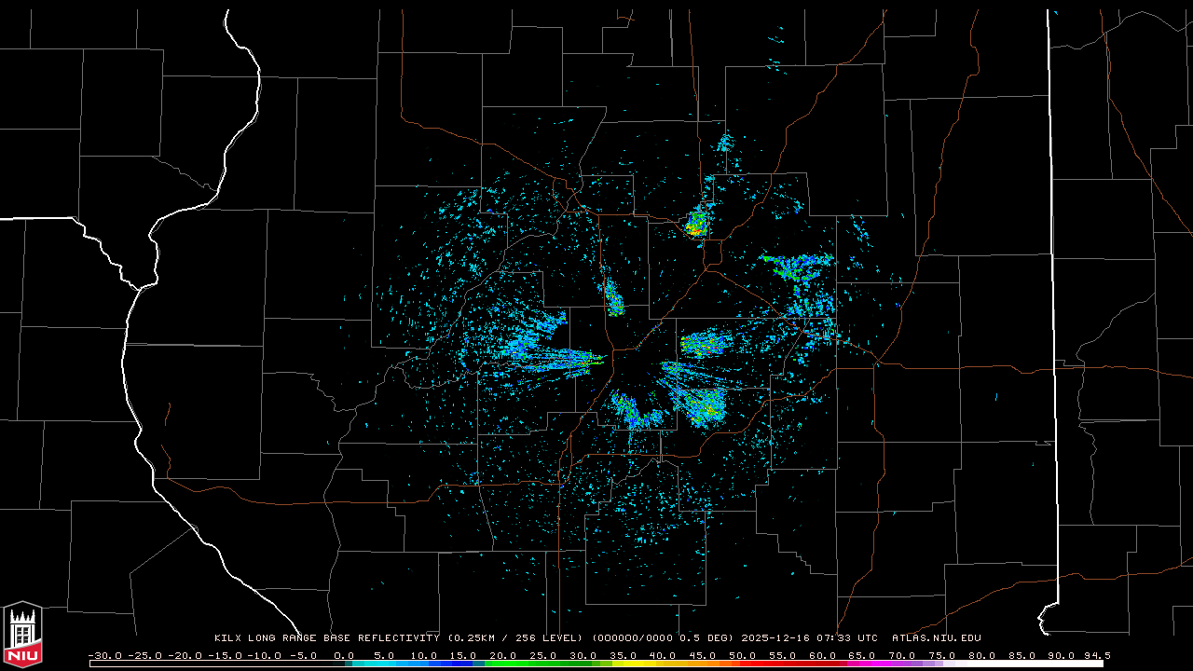
Task: Click the 50.0 scale label
Action: pyautogui.click(x=742, y=655)
